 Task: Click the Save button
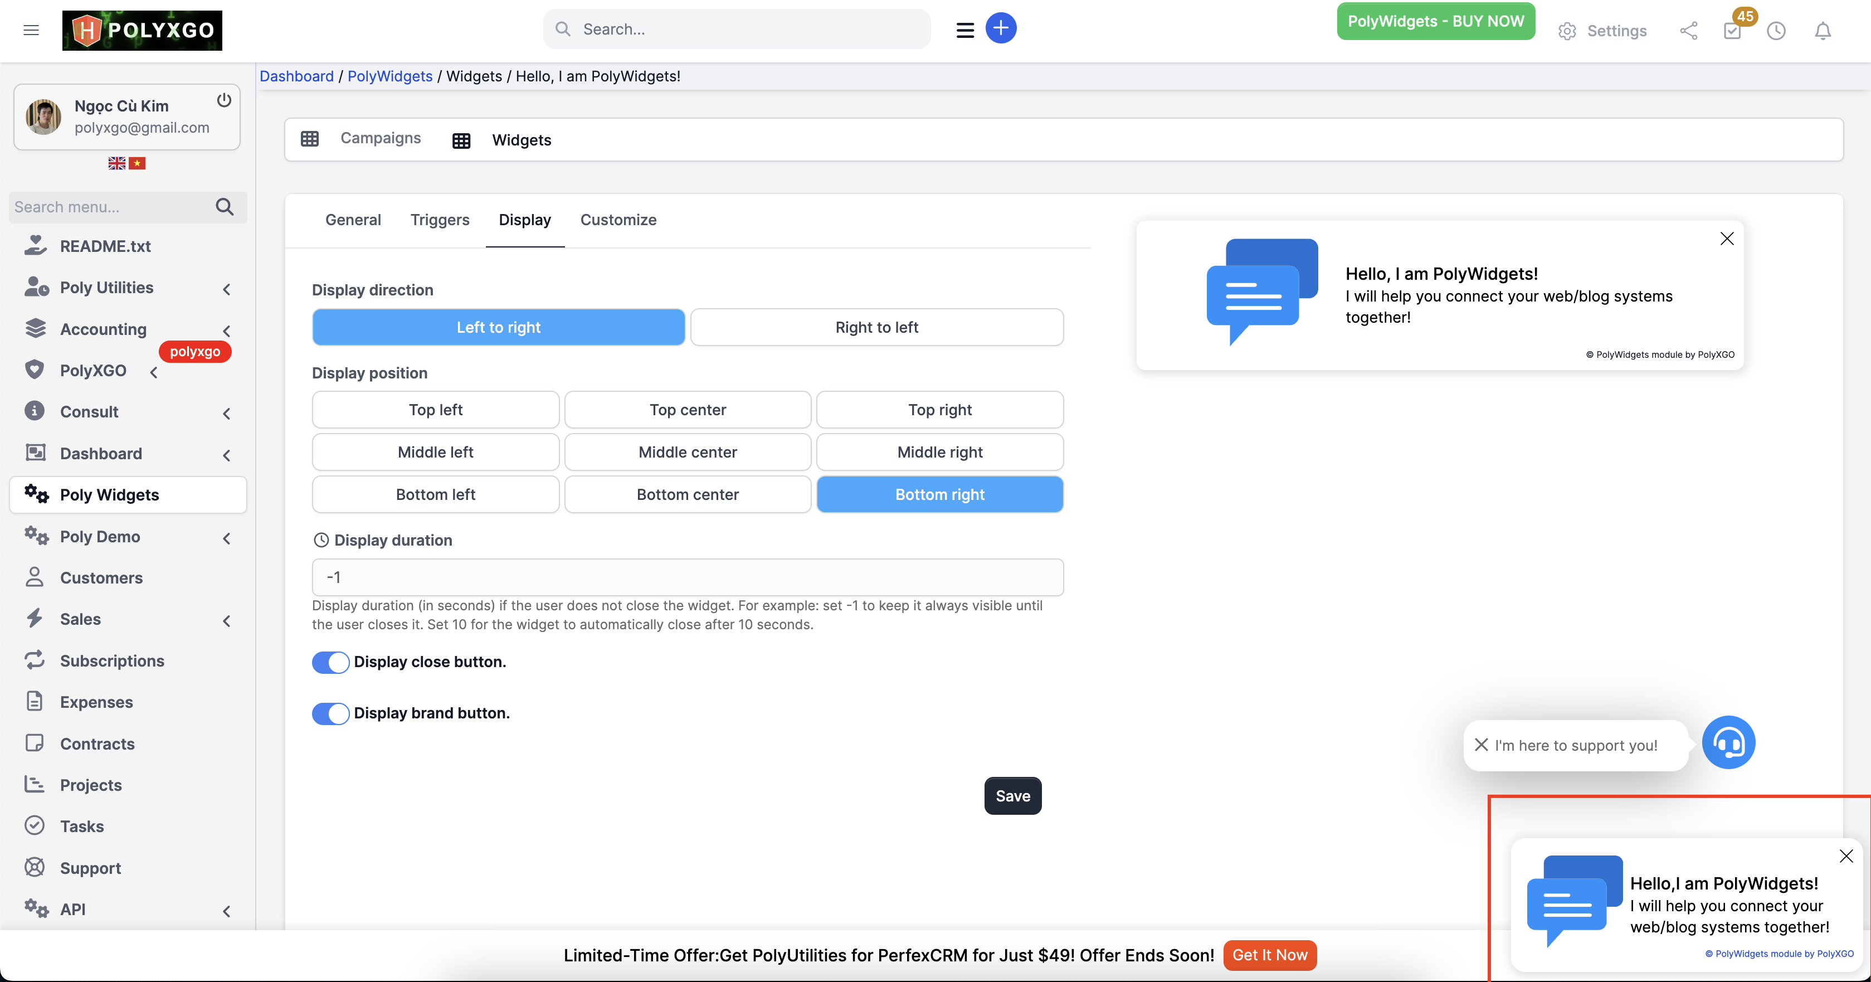point(1012,795)
